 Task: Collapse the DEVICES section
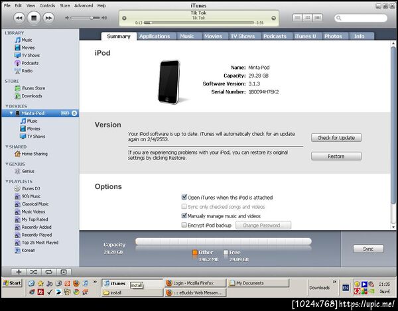7,106
